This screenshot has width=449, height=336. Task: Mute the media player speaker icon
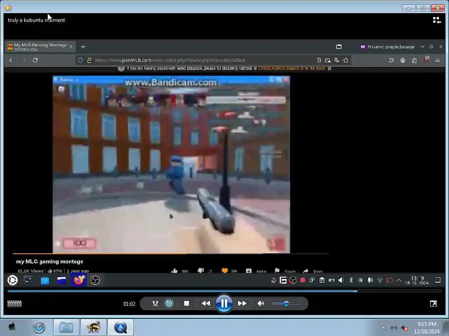tap(260, 304)
